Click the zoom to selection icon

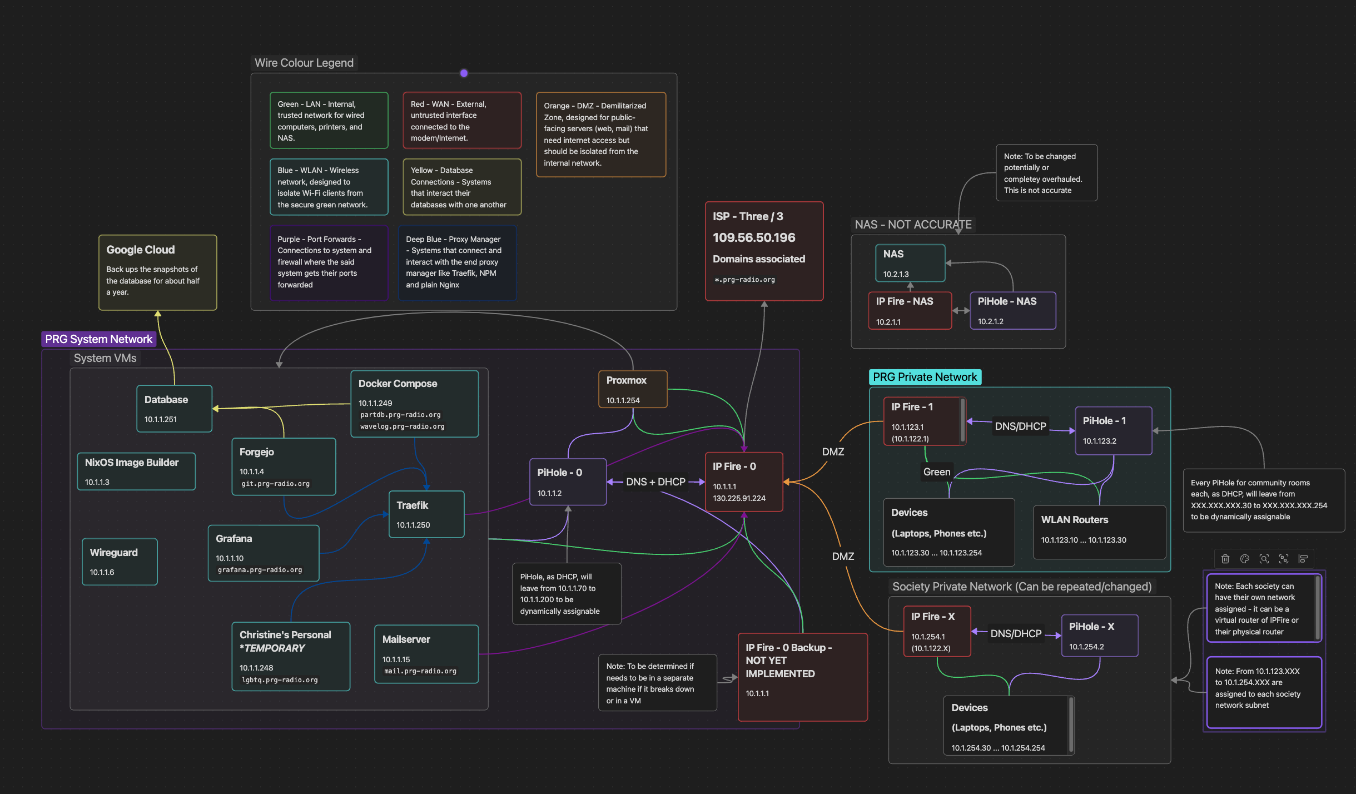pos(1264,559)
